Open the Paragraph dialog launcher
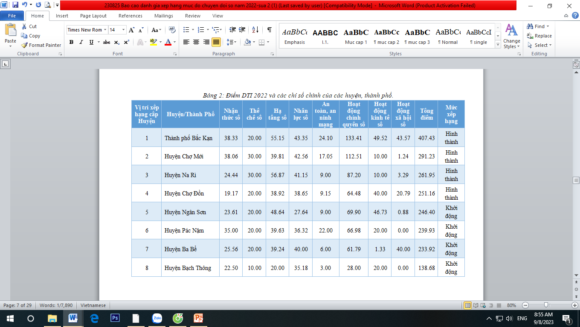The width and height of the screenshot is (580, 327). click(x=272, y=54)
